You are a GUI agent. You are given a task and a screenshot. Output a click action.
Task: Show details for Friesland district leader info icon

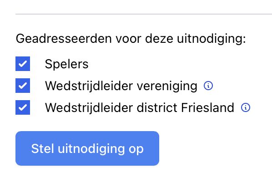point(246,107)
